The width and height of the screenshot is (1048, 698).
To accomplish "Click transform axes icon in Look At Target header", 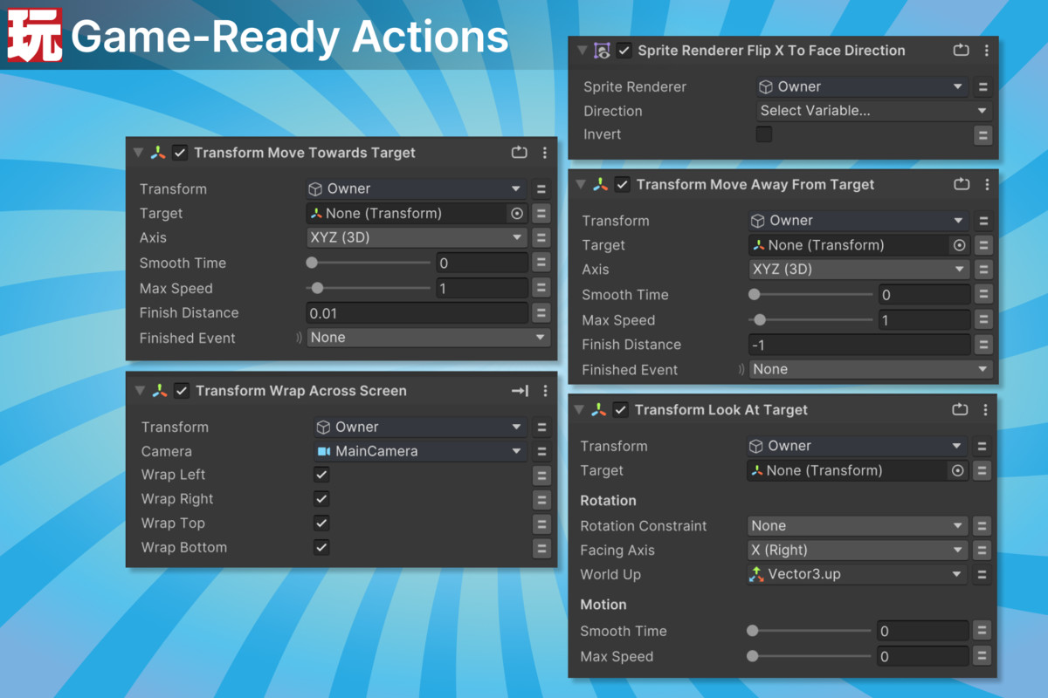I will [598, 410].
